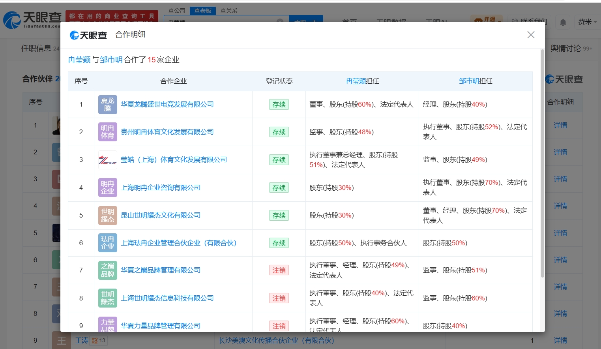Click 邹市明 name in dialog summary
The image size is (601, 349).
tap(111, 60)
